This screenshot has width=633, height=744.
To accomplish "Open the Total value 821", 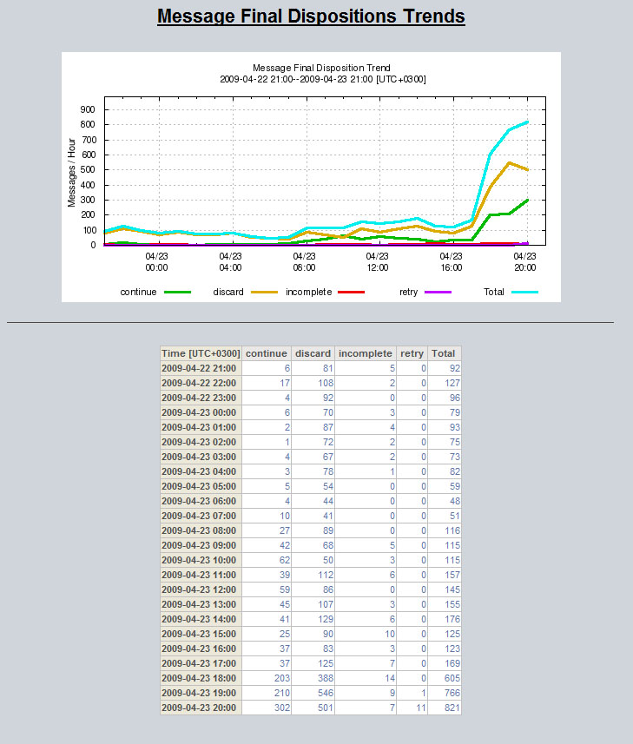I will pyautogui.click(x=447, y=708).
